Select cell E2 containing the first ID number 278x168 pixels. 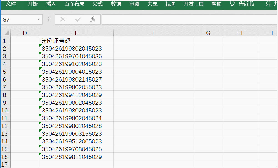pos(76,48)
